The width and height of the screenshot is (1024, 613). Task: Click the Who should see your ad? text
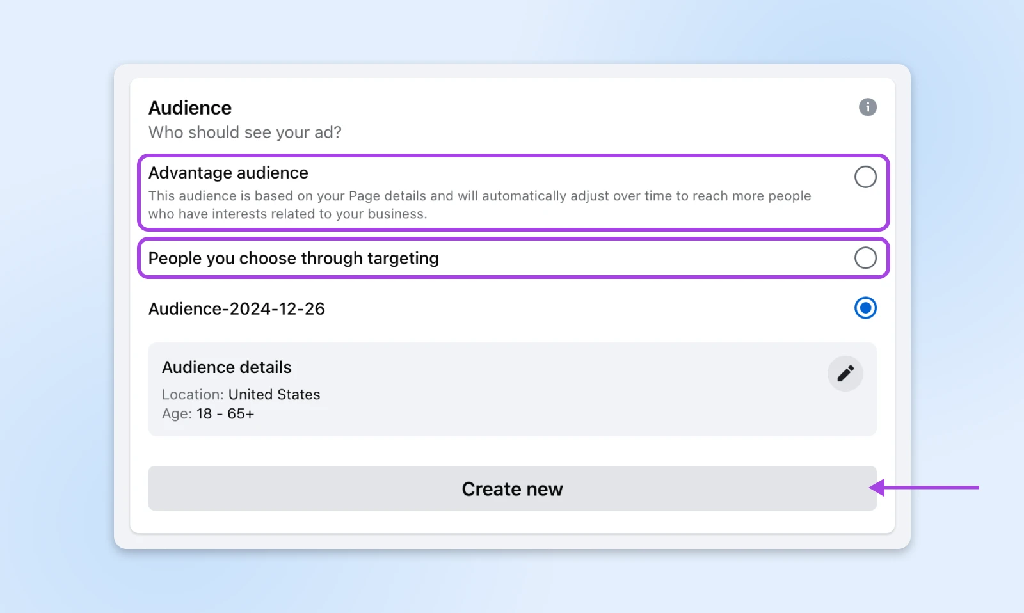click(245, 132)
